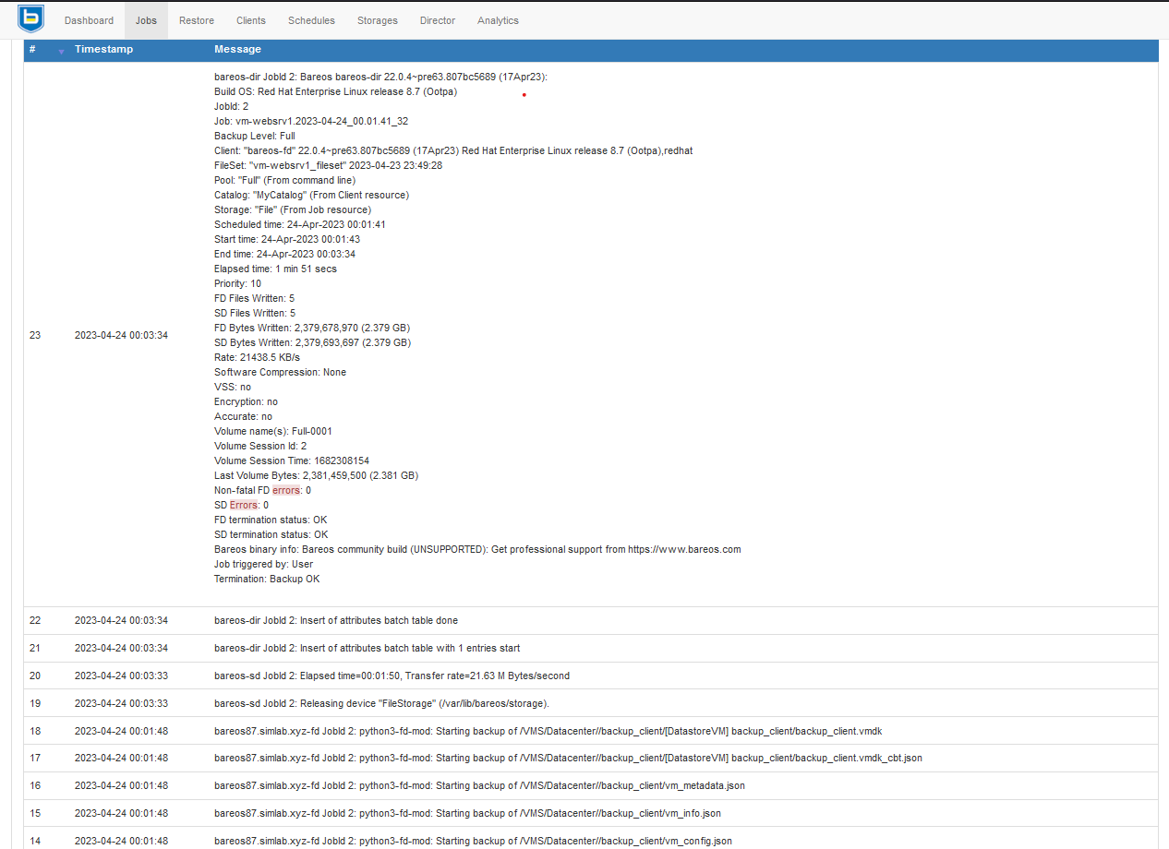Navigate to the Director tab
The image size is (1169, 849).
(x=437, y=20)
